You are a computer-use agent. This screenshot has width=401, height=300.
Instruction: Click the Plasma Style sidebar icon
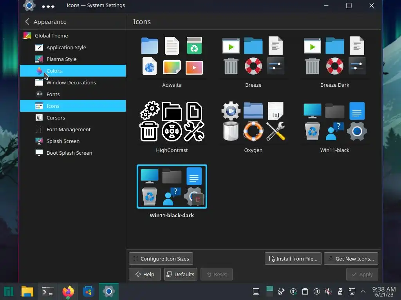39,59
